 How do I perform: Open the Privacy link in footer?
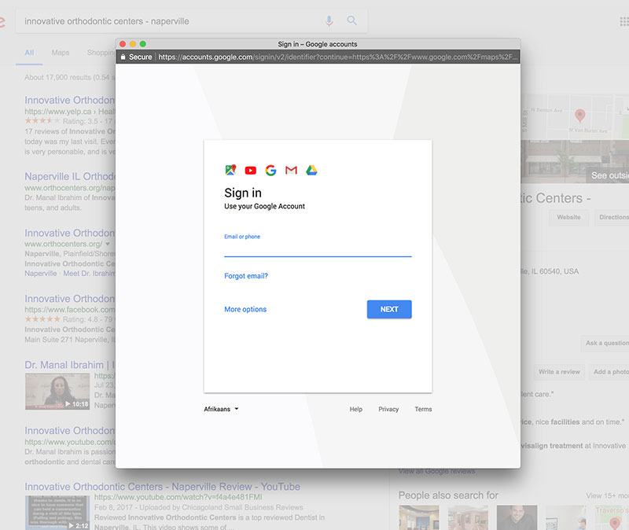click(388, 409)
